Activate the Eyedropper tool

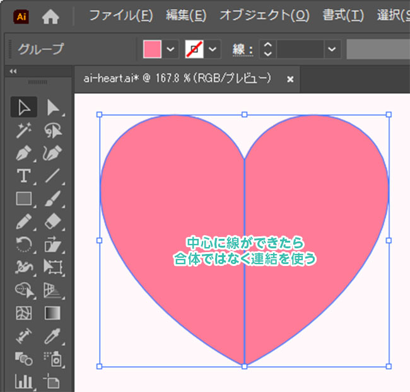52,335
